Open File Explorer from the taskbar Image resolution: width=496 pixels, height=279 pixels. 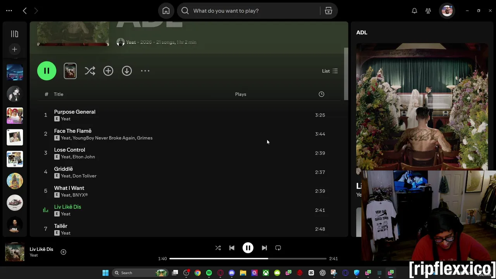pos(243,273)
